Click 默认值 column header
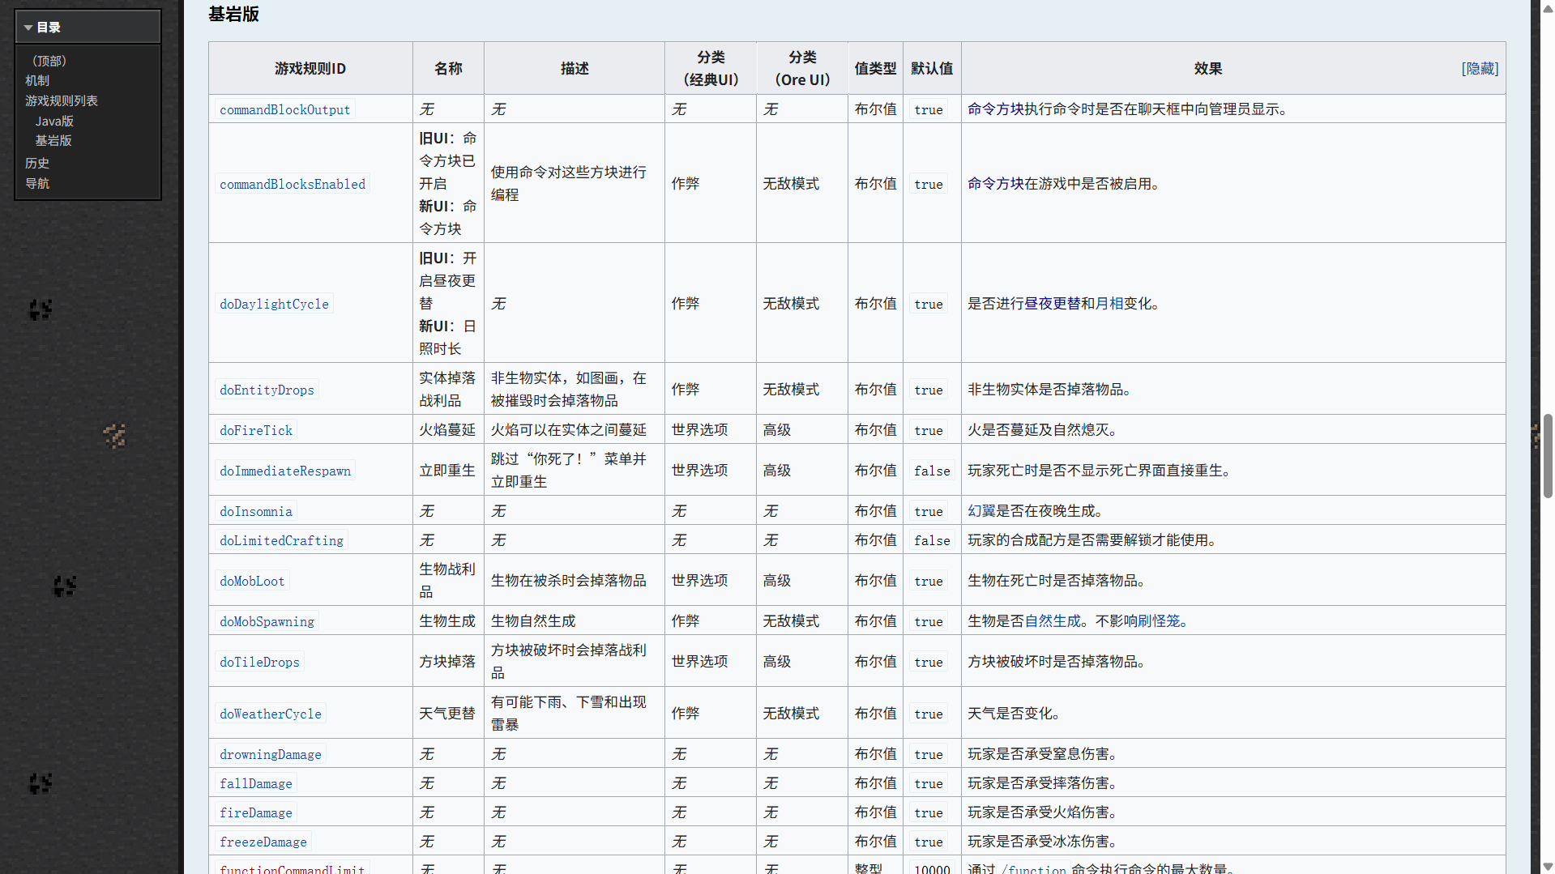1555x874 pixels. 932,69
